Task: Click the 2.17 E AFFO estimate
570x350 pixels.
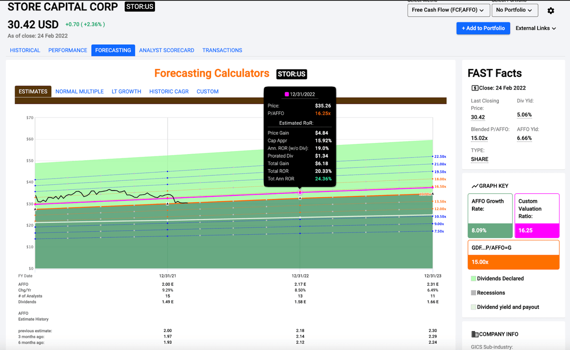Action: pyautogui.click(x=300, y=284)
